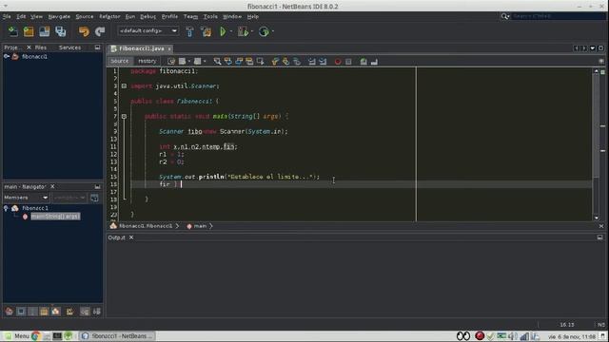This screenshot has width=609, height=342.
Task: Click the Menu button on the taskbar
Action: tap(16, 335)
